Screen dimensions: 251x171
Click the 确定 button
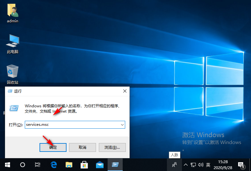tap(53, 147)
